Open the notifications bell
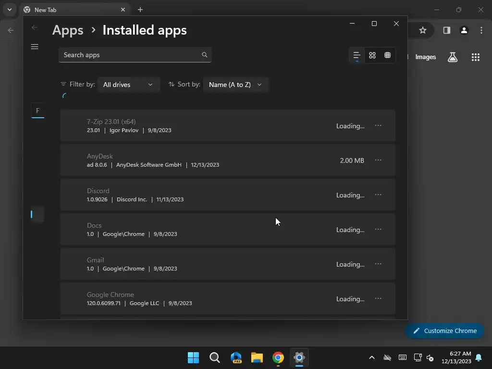 pos(479,357)
